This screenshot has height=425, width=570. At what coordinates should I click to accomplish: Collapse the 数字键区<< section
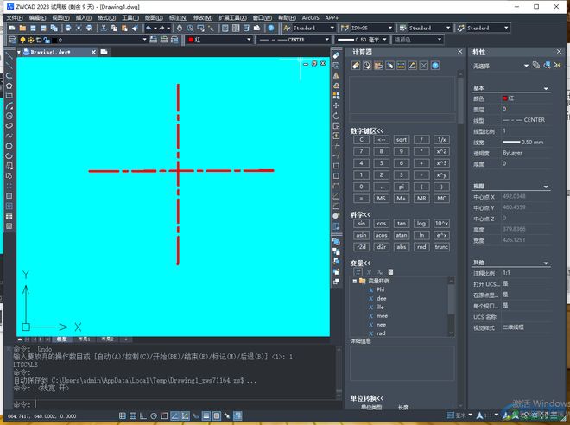[367, 130]
